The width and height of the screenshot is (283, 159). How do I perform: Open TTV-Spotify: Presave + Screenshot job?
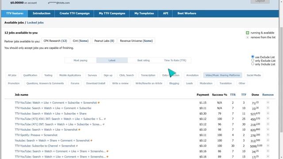[x=36, y=135]
